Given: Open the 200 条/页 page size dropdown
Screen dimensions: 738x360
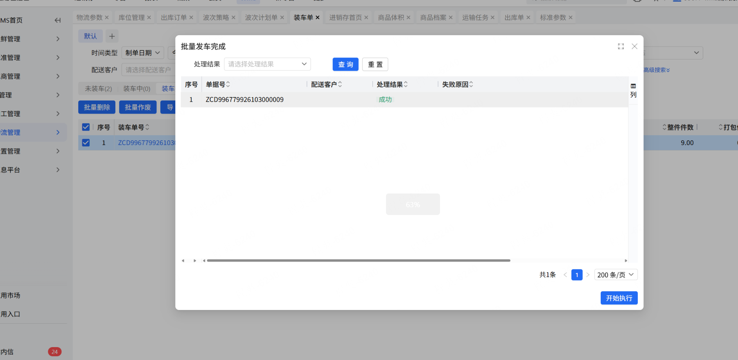Looking at the screenshot, I should tap(616, 275).
